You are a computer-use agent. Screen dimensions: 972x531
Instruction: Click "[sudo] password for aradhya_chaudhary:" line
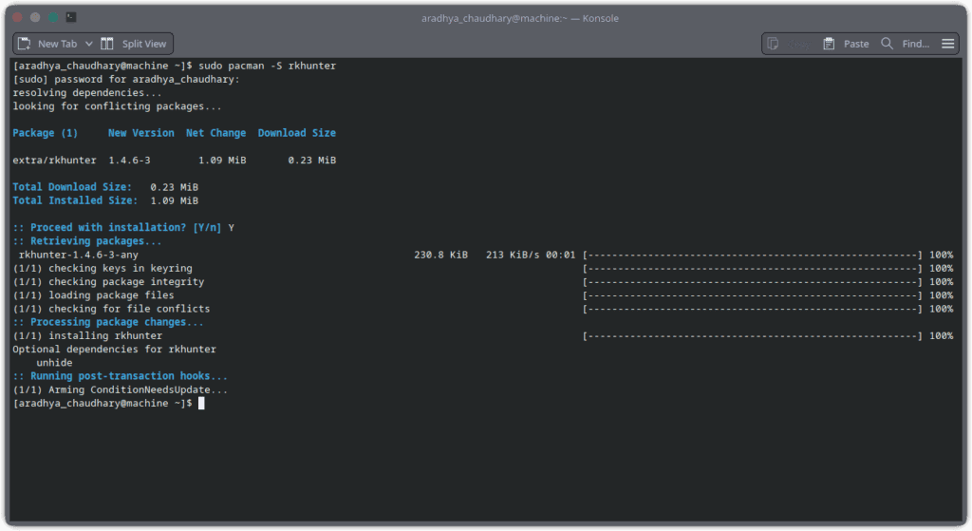(126, 80)
